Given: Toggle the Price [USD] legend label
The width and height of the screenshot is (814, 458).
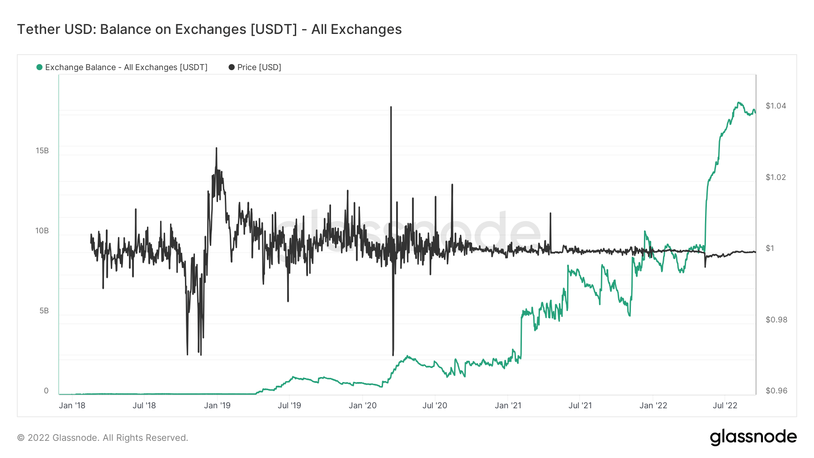Looking at the screenshot, I should (259, 67).
